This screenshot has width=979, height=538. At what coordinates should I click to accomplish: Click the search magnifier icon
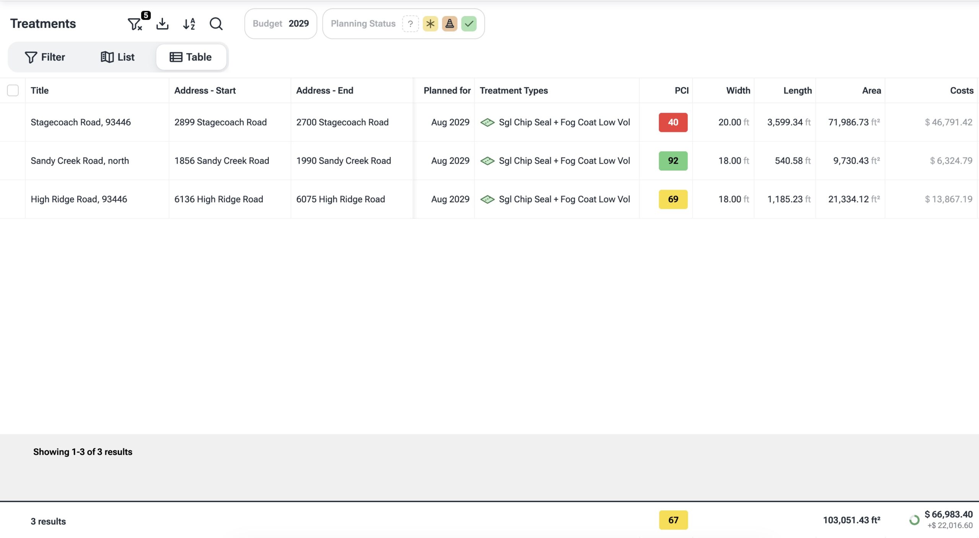pyautogui.click(x=216, y=24)
